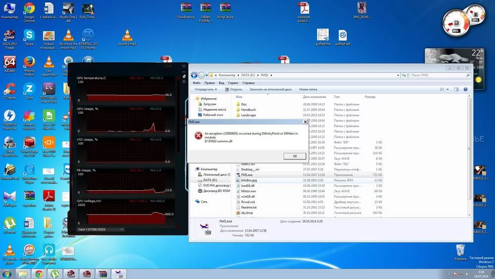The image size is (495, 279).
Task: Select DATA (D:) in the navigation pane
Action: pyautogui.click(x=210, y=180)
